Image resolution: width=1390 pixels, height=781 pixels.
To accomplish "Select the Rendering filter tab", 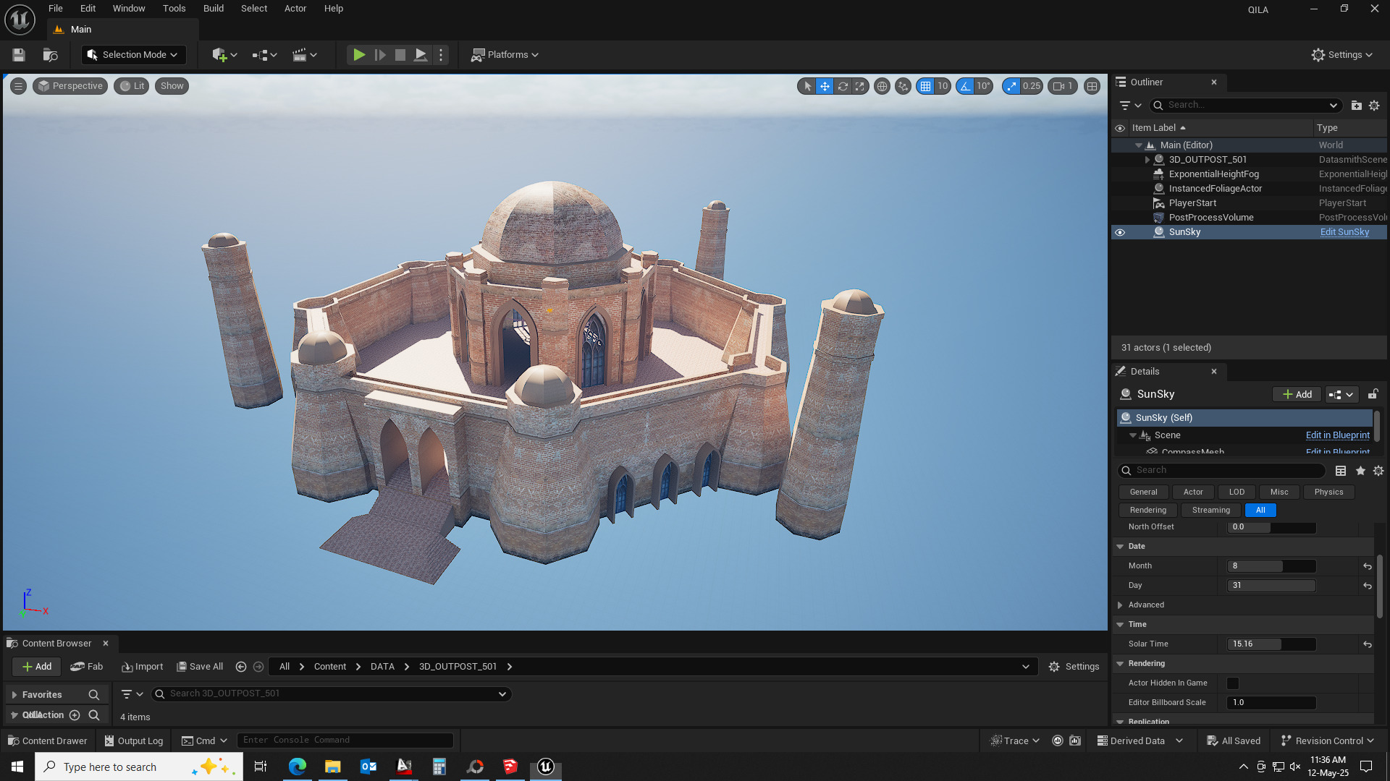I will [1147, 510].
